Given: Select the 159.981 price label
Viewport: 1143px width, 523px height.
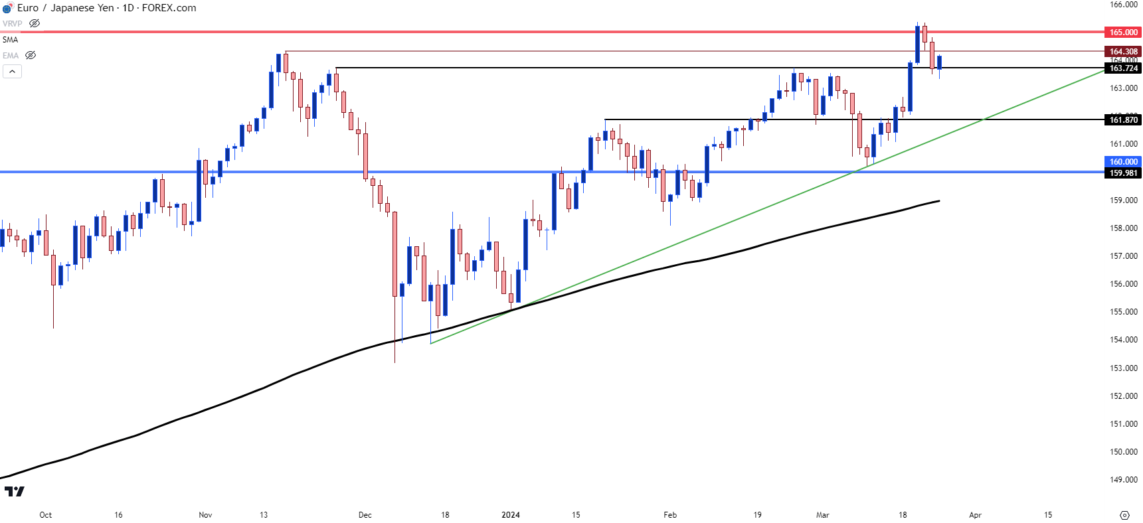Looking at the screenshot, I should pyautogui.click(x=1123, y=173).
